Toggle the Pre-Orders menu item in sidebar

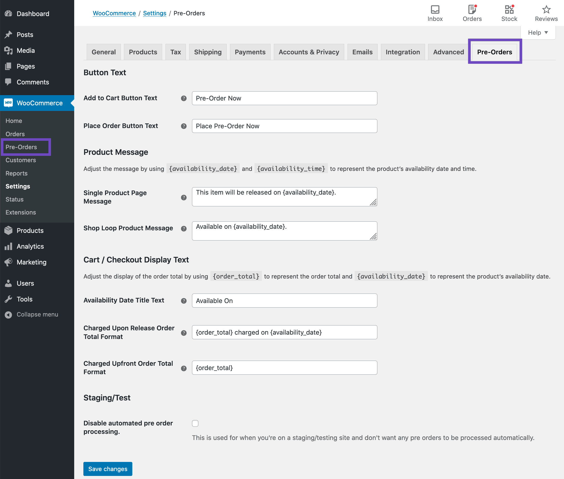tap(21, 146)
